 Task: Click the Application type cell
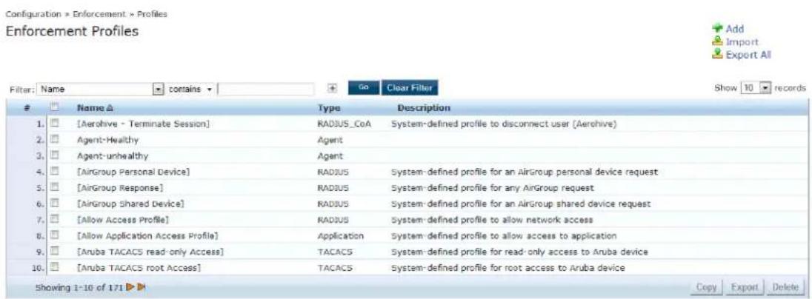point(340,236)
